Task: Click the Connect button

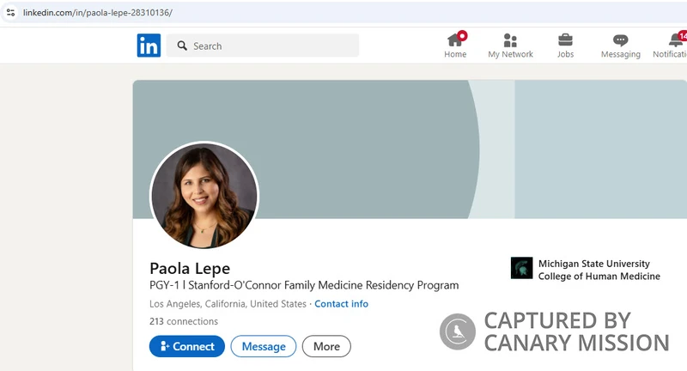Action: click(187, 346)
